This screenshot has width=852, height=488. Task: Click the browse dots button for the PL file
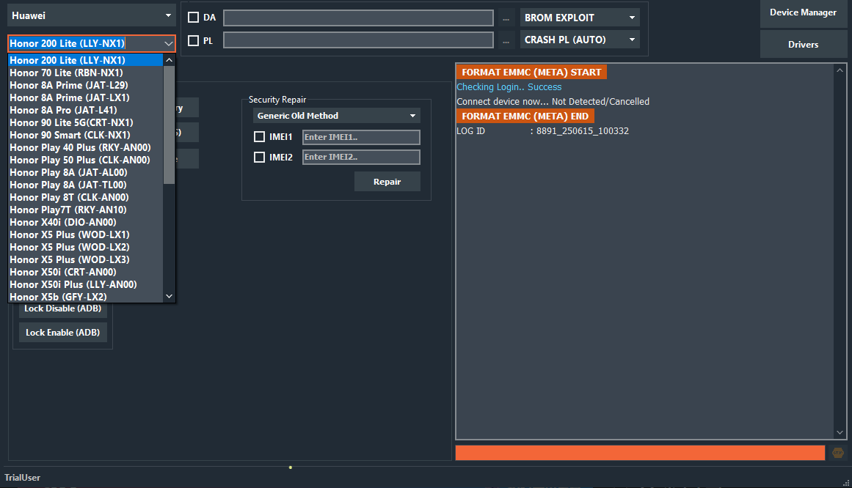(506, 40)
